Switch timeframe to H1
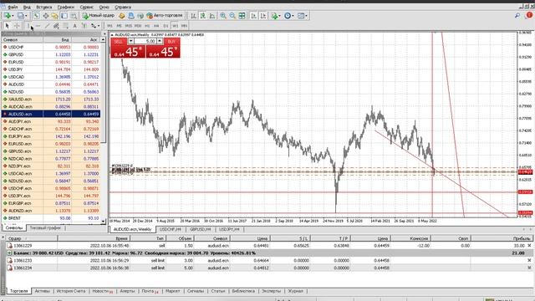The height and width of the screenshot is (301, 535). 147,26
